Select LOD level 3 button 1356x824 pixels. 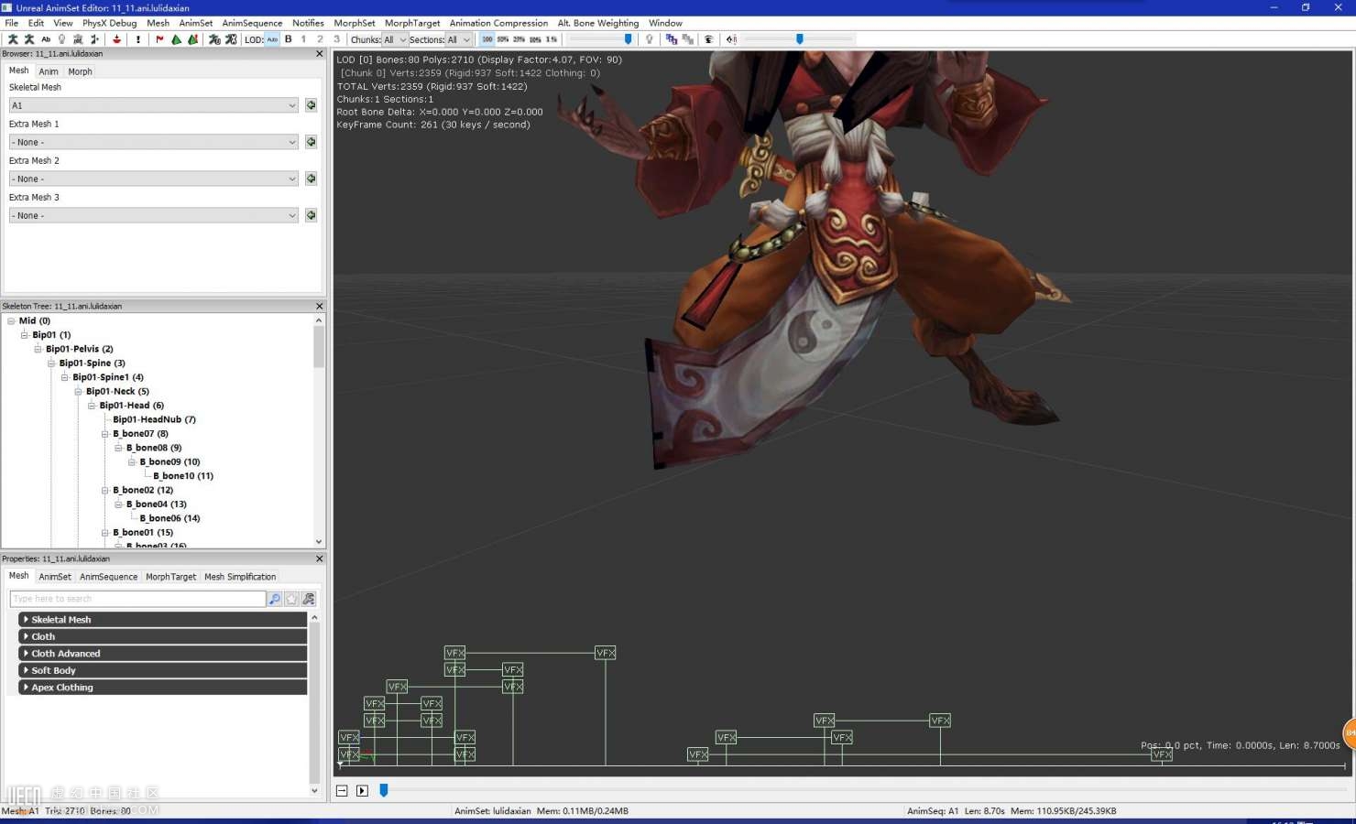(336, 39)
